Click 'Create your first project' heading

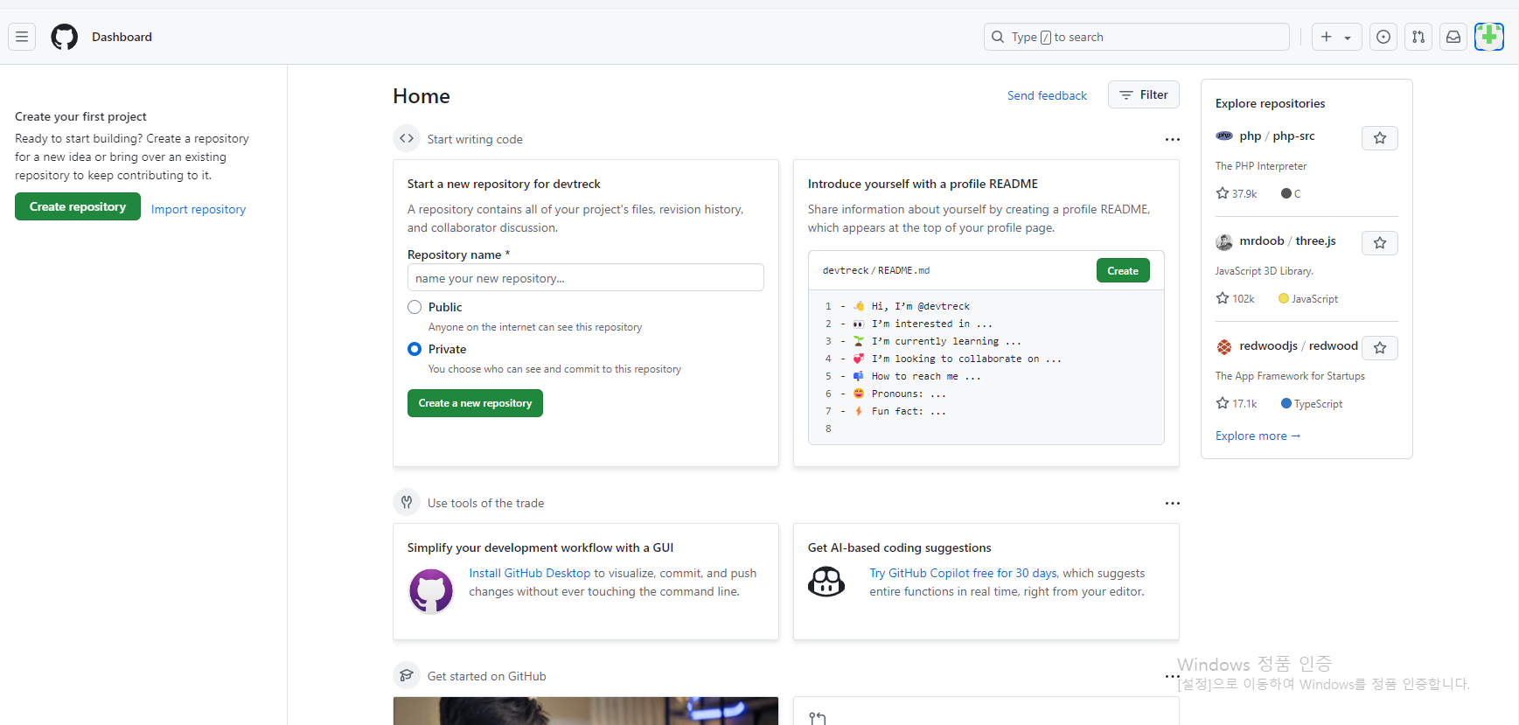80,116
